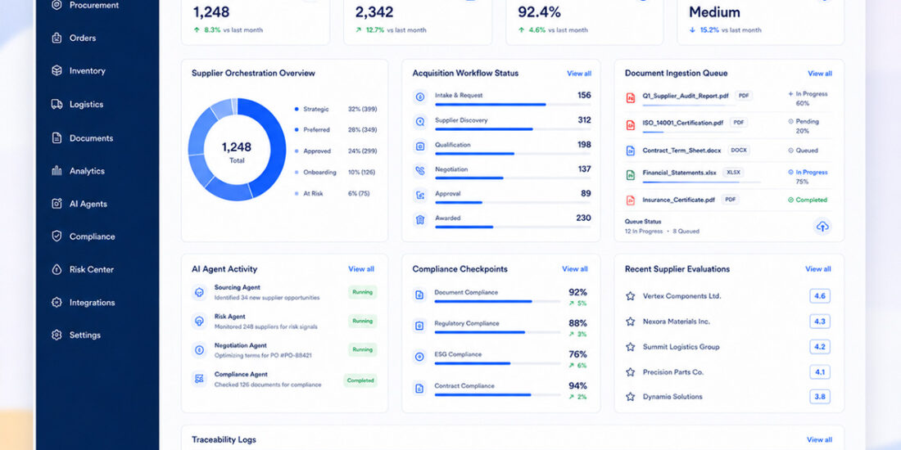Star the Dynamic Solutions supplier
This screenshot has width=901, height=450.
coord(631,397)
